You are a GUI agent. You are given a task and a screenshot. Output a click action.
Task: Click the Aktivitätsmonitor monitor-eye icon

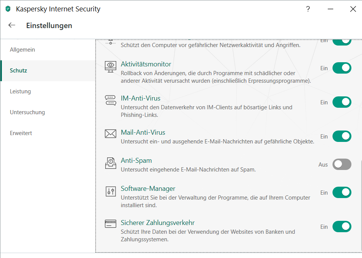[111, 66]
